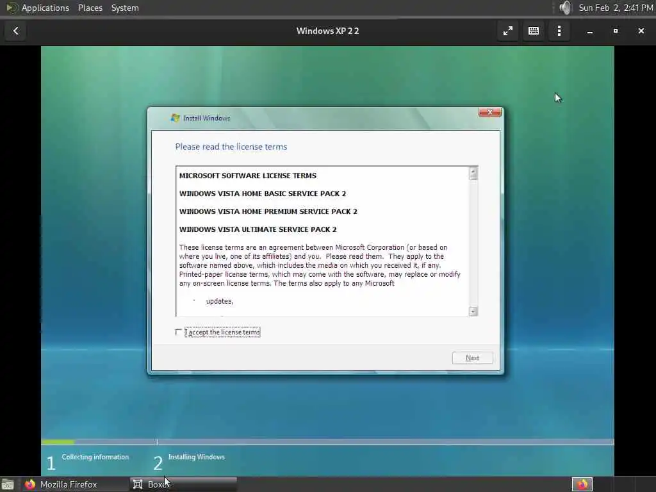Image resolution: width=656 pixels, height=492 pixels.
Task: Open the keyboard shortcuts button
Action: (534, 31)
